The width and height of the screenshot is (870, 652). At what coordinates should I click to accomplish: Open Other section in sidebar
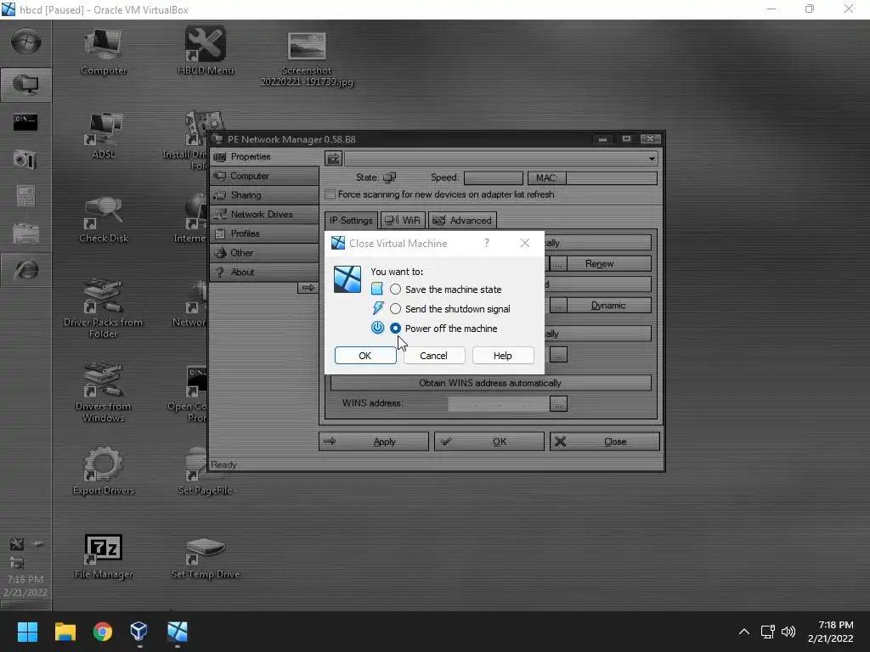click(x=265, y=253)
